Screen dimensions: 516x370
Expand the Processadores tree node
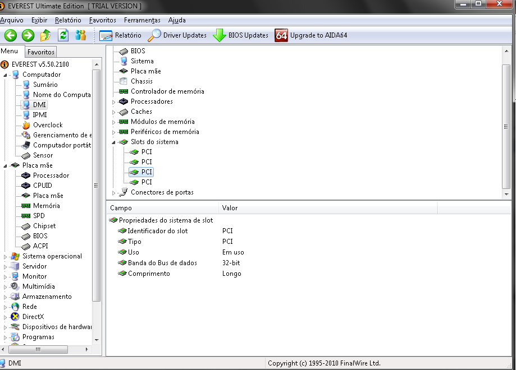pos(113,102)
